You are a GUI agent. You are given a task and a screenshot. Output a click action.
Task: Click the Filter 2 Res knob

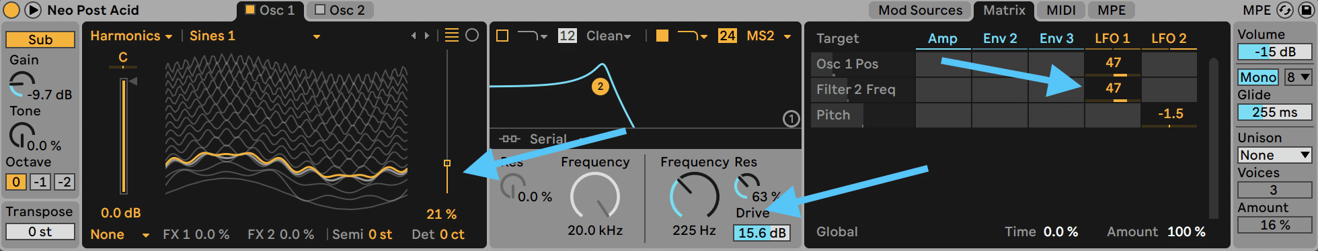746,186
